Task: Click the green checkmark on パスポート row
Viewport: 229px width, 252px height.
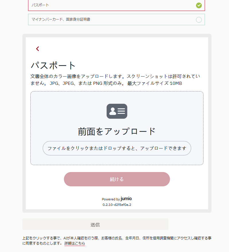Action: click(199, 5)
